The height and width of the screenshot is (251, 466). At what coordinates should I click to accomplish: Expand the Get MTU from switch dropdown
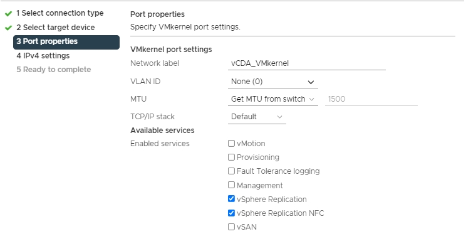coord(272,99)
